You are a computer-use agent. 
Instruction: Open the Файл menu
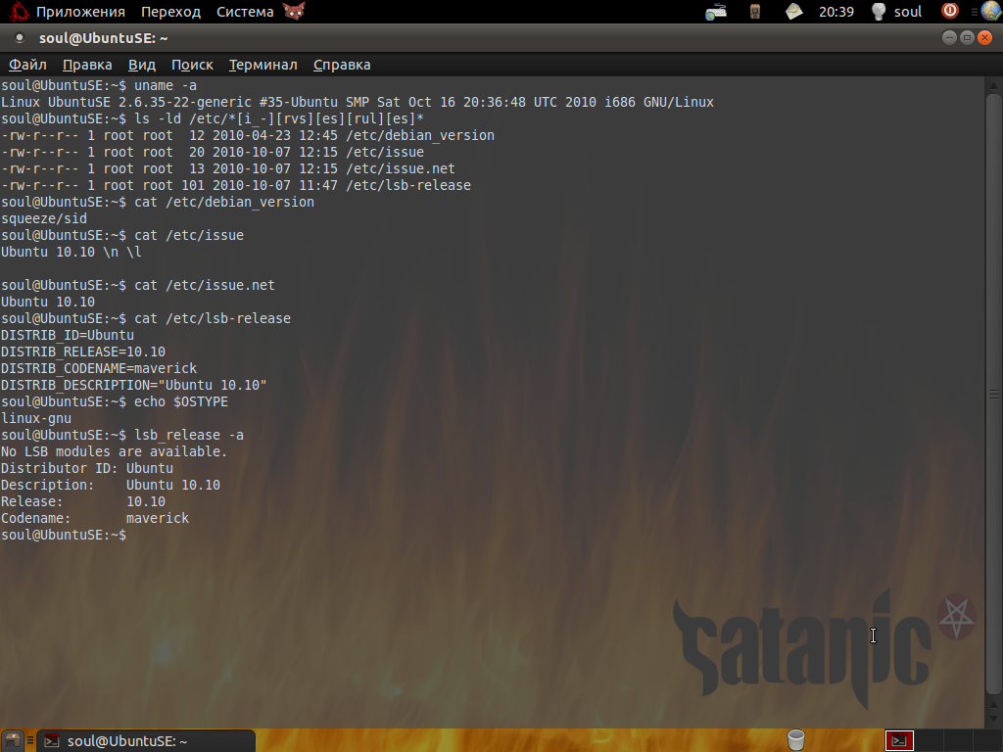(27, 65)
